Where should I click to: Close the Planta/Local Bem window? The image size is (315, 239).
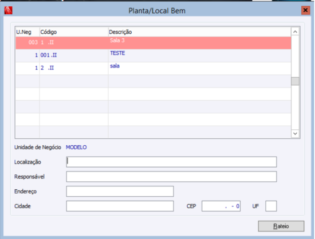coord(305,10)
